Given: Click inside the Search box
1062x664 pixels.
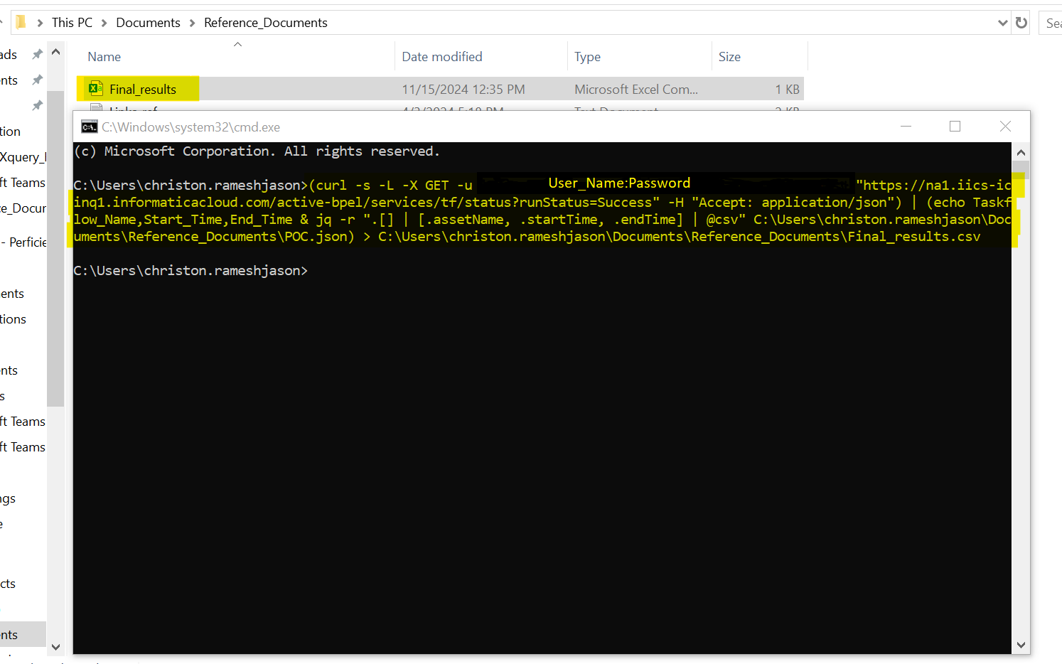Looking at the screenshot, I should (1053, 22).
